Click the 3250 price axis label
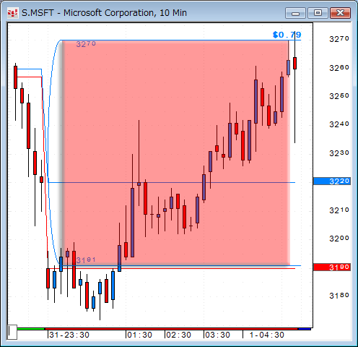This screenshot has width=358, height=347. pyautogui.click(x=339, y=96)
